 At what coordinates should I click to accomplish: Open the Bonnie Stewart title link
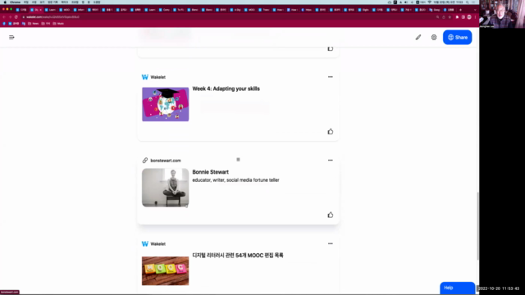[x=210, y=172]
